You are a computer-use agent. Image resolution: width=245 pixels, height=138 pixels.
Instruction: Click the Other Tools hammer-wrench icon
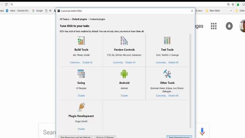point(167,74)
